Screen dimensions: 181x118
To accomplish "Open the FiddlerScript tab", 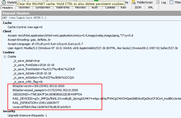I will tap(142, 2).
